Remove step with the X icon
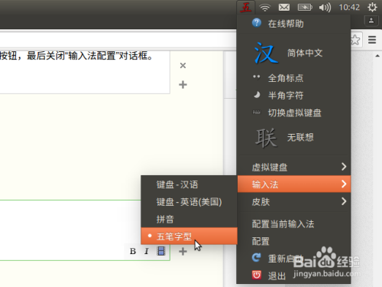 (x=183, y=66)
